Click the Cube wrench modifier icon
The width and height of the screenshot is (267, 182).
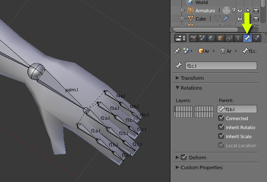point(226,18)
